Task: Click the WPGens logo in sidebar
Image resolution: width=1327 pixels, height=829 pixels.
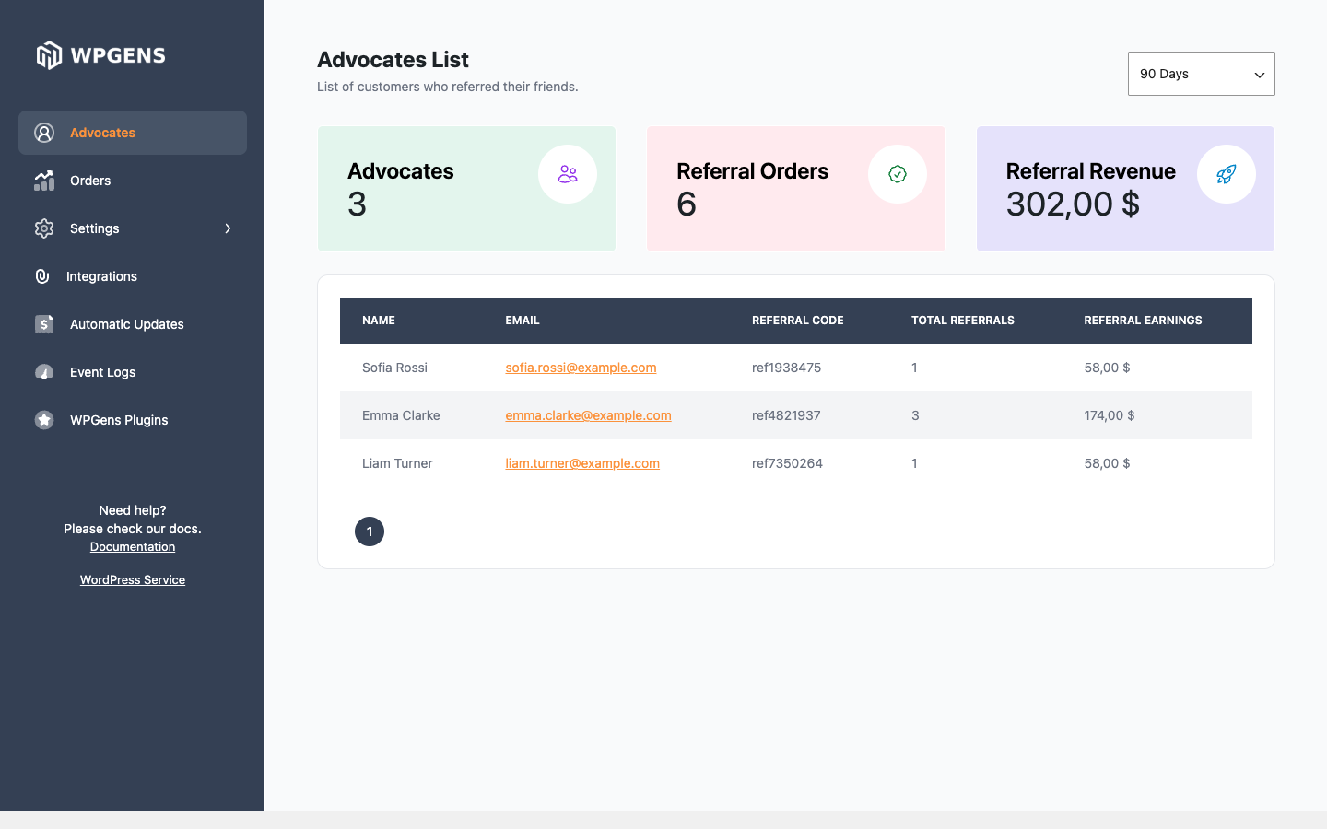Action: [101, 55]
